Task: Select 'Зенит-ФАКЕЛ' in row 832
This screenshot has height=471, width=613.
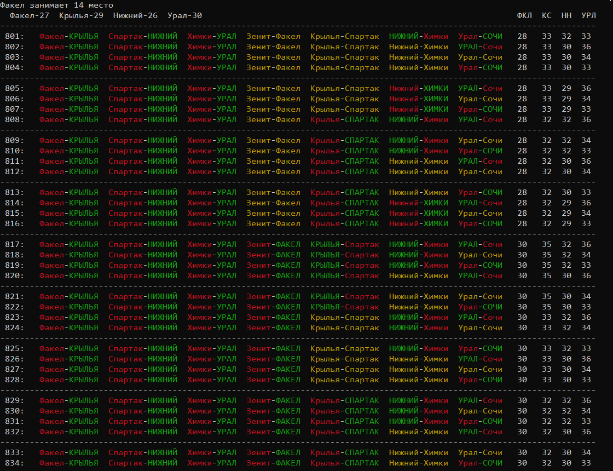Action: [x=273, y=432]
